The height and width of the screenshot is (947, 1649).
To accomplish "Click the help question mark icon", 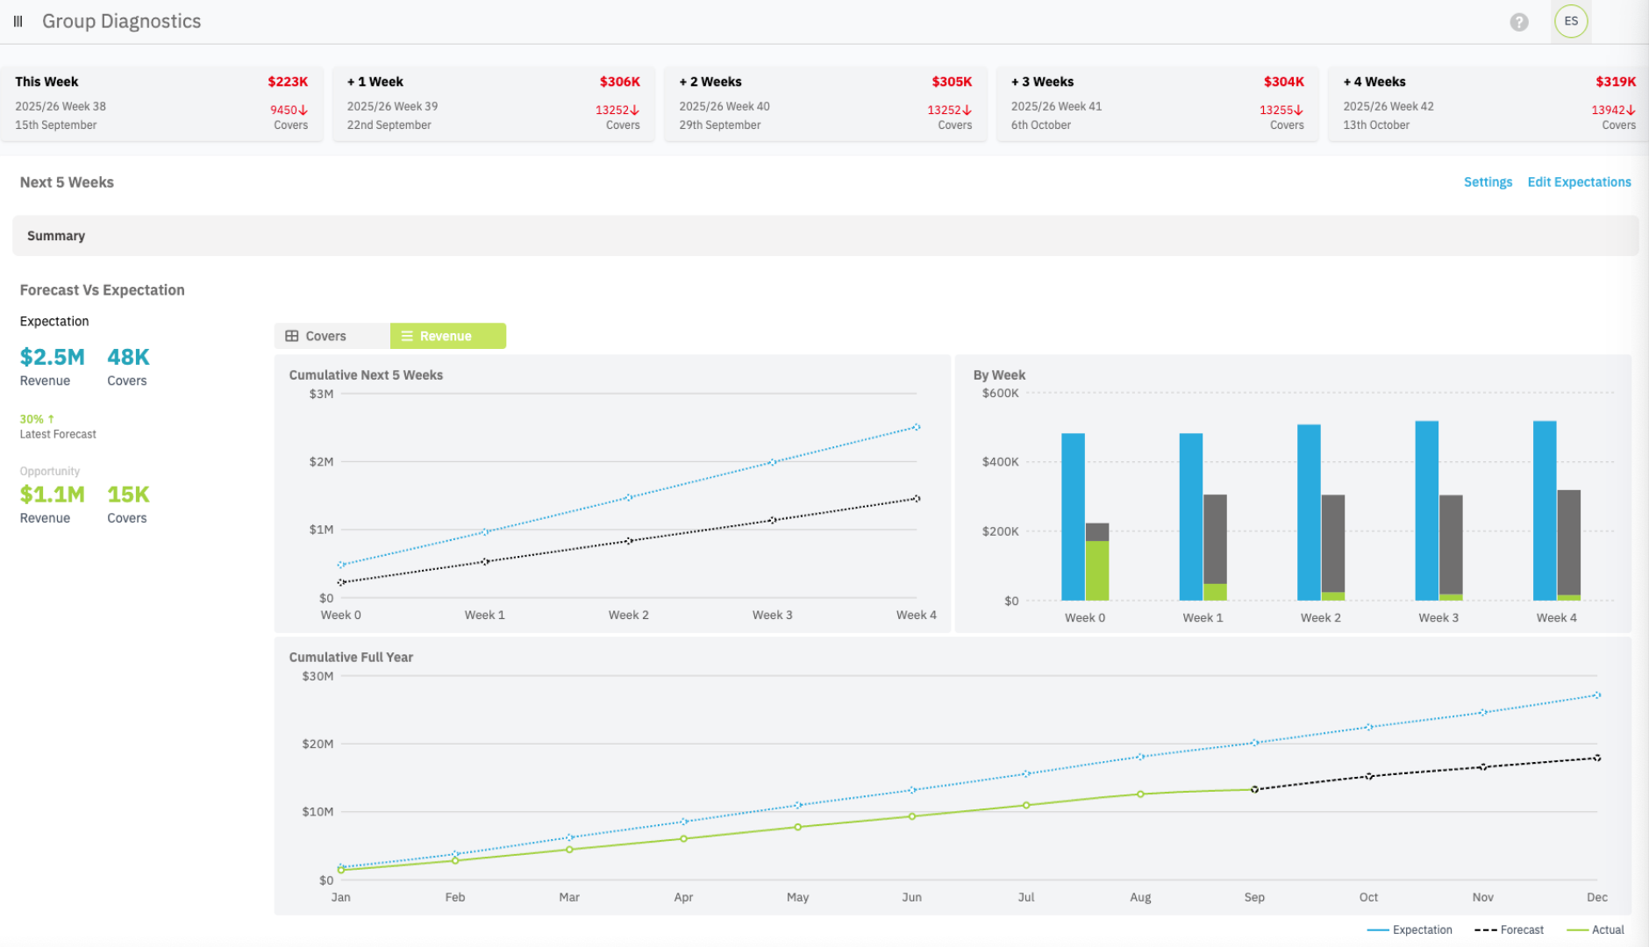I will pyautogui.click(x=1518, y=22).
